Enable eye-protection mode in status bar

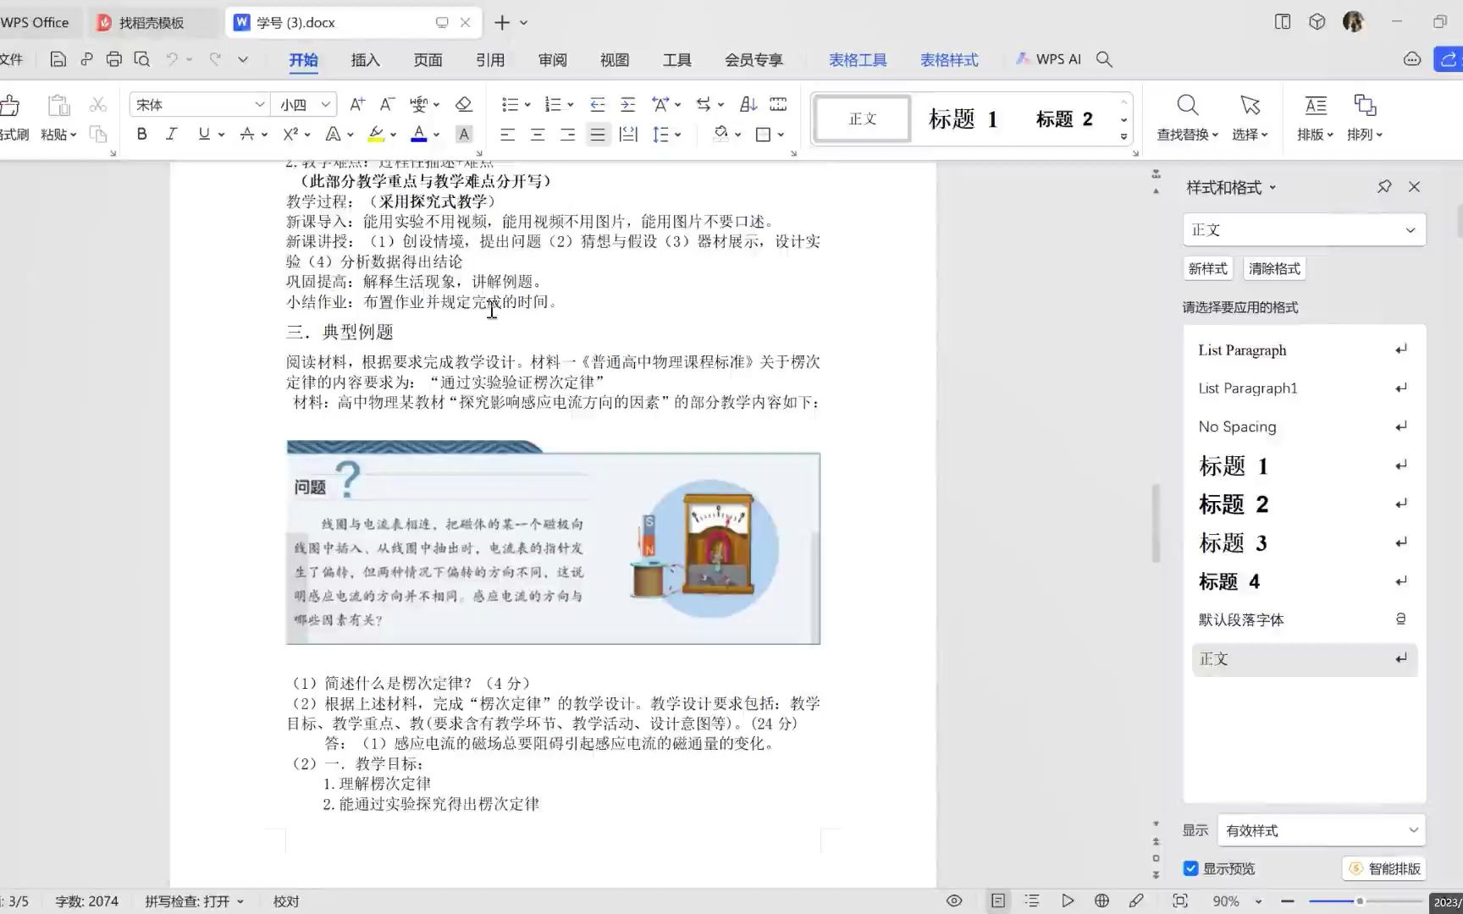(953, 900)
